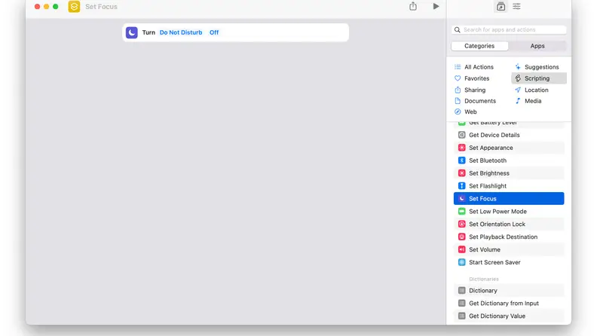Select the highlighted Set Focus action

tap(509, 199)
